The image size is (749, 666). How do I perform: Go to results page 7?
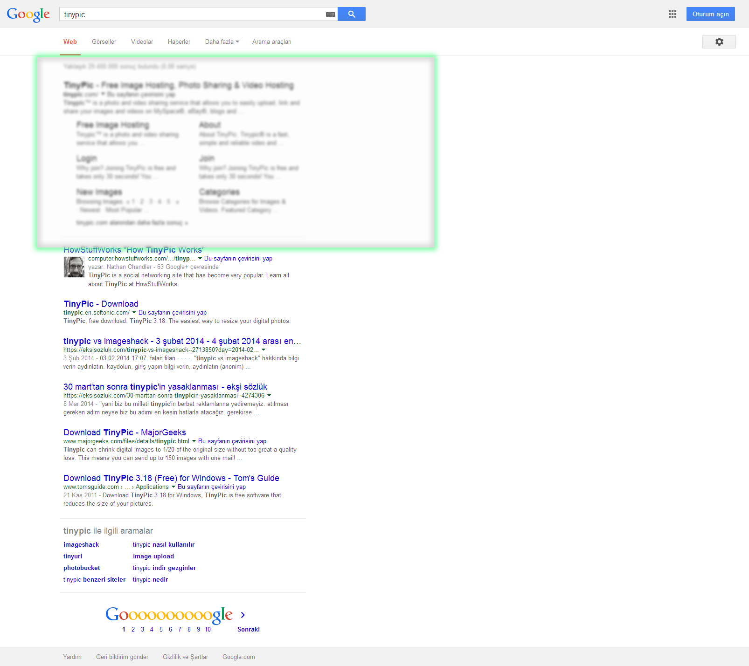180,629
